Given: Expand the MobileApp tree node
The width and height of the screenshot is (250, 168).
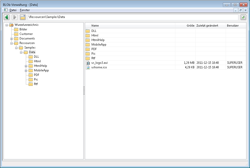Looking at the screenshot, I should point(26,71).
